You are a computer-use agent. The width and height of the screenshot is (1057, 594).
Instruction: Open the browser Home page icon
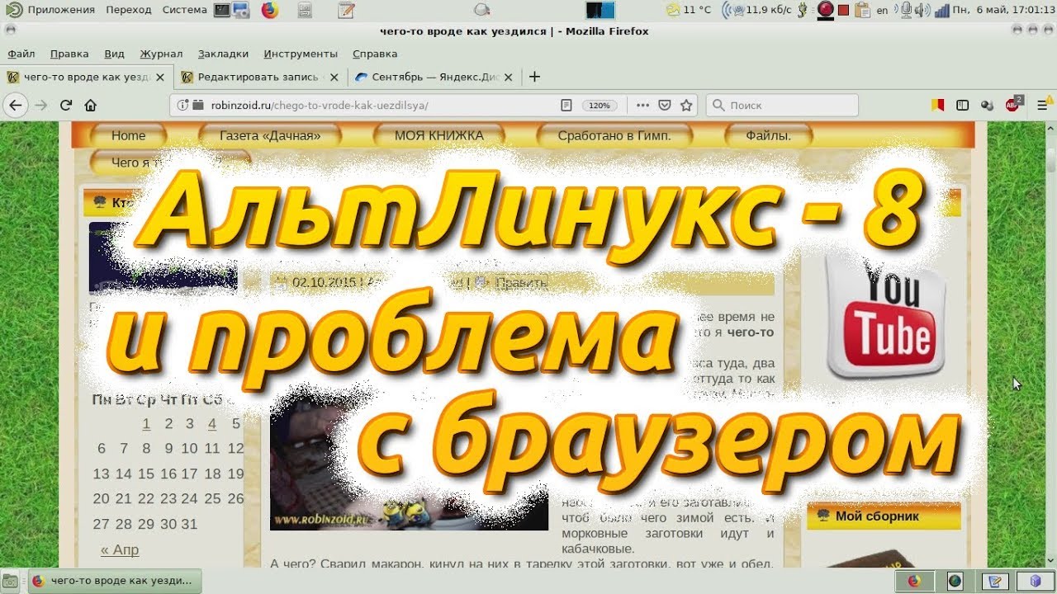click(91, 105)
